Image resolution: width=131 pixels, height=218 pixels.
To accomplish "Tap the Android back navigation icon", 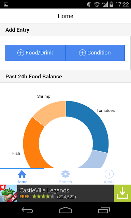I will pos(27,210).
